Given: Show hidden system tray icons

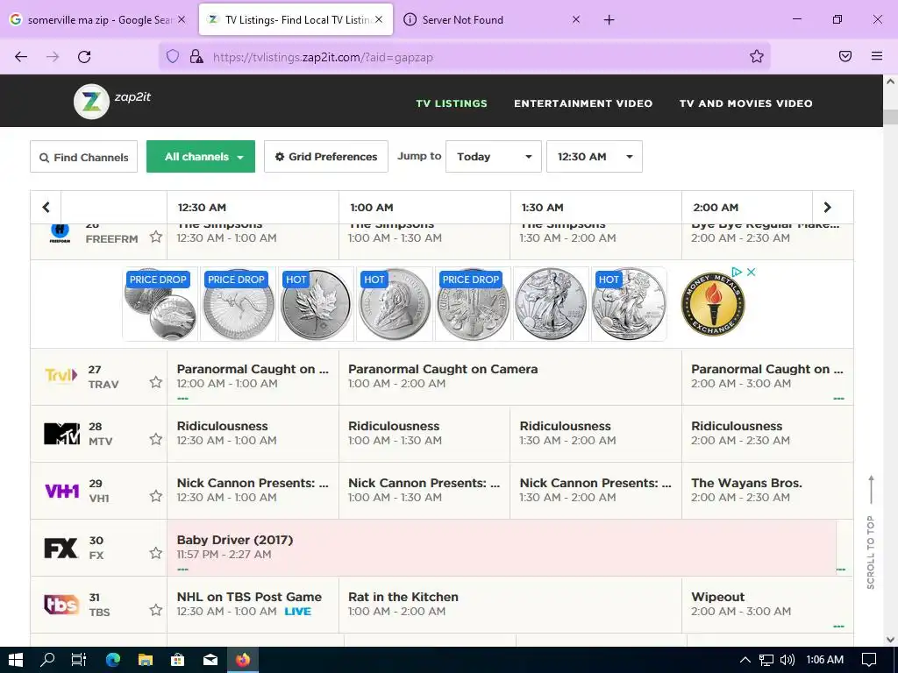Looking at the screenshot, I should (x=745, y=660).
